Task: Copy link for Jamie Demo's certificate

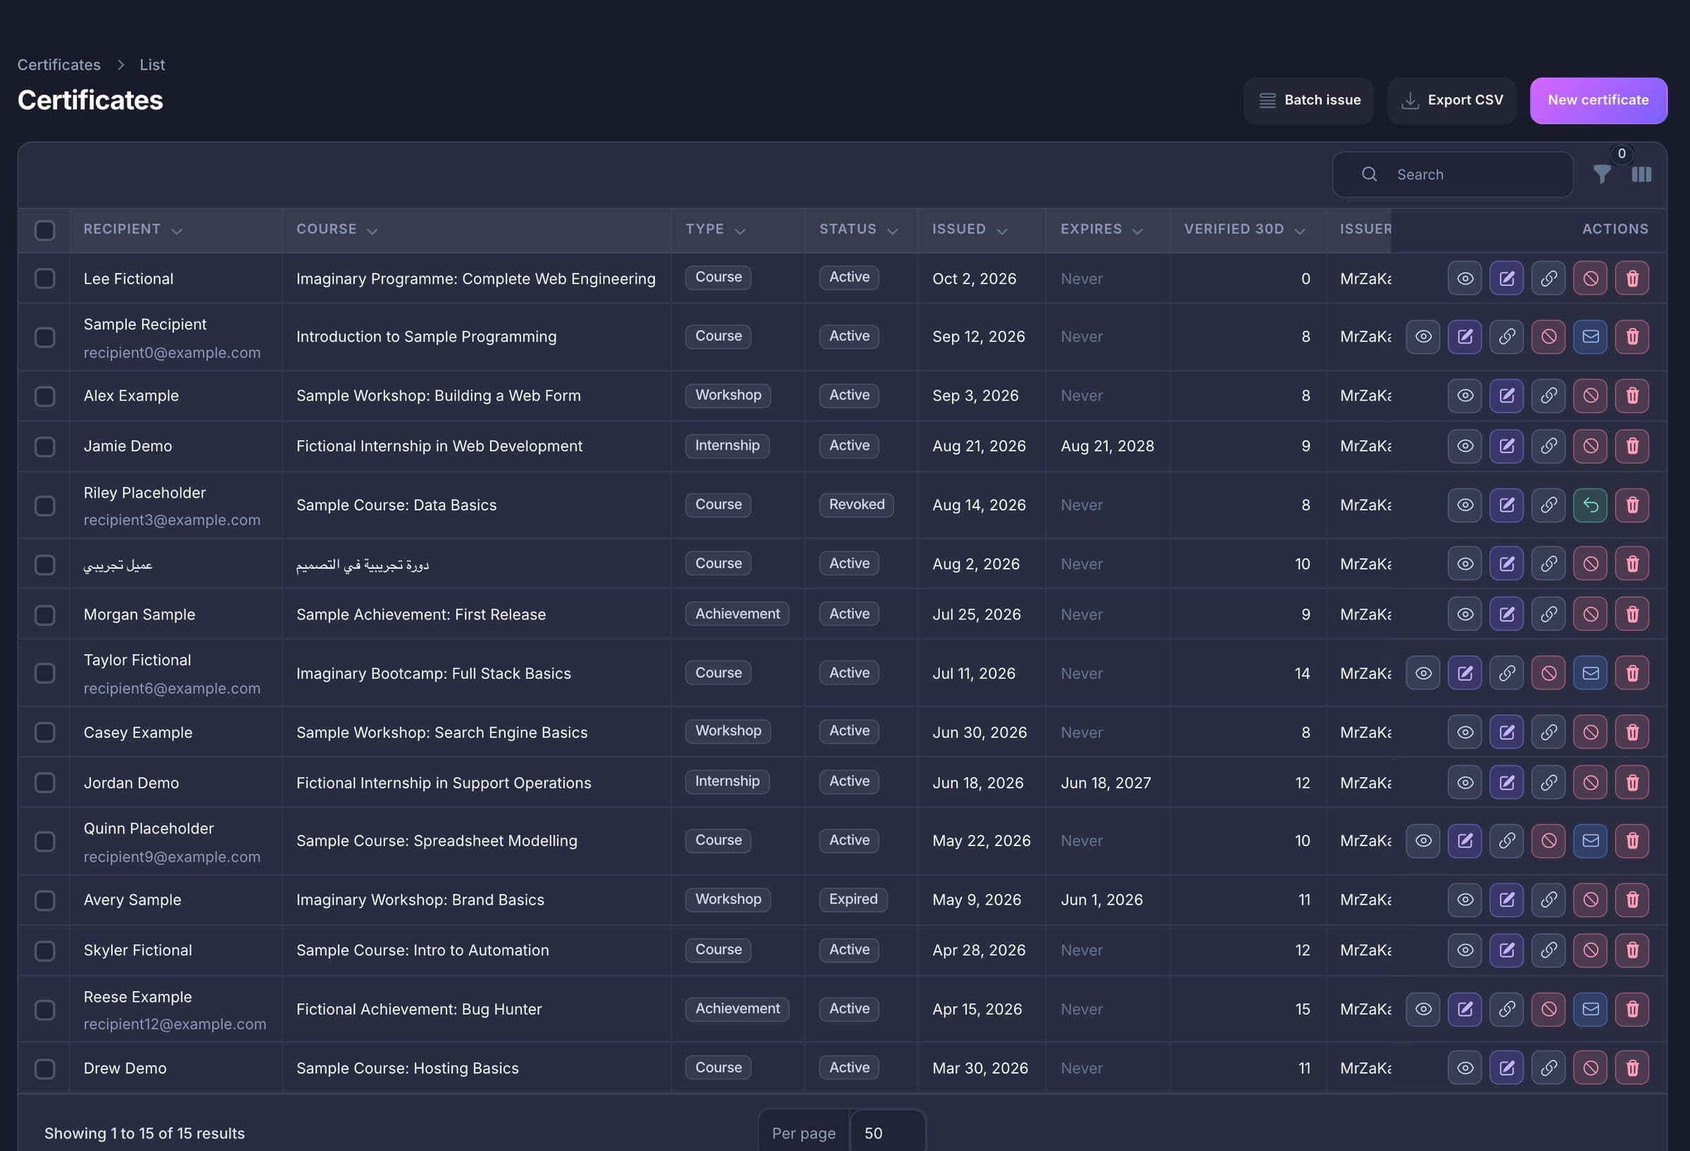Action: coord(1548,446)
